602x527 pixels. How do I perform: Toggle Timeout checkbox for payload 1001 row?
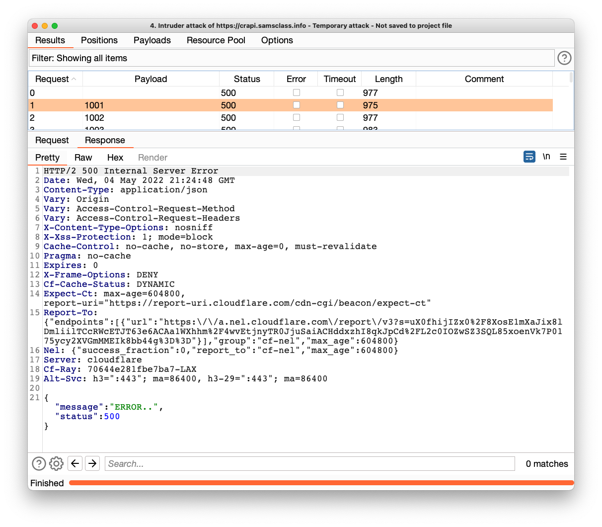coord(340,105)
